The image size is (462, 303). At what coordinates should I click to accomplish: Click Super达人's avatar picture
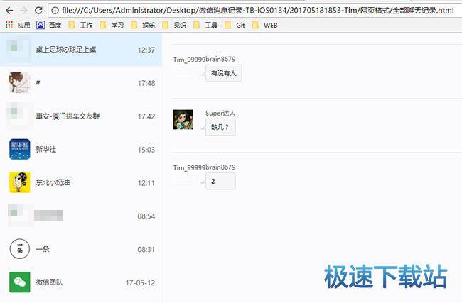point(183,120)
